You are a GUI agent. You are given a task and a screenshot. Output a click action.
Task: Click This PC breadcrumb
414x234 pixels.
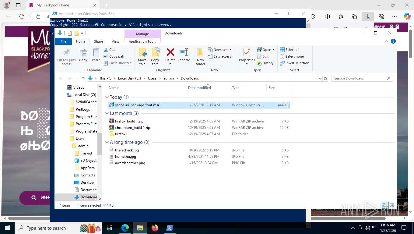point(105,78)
